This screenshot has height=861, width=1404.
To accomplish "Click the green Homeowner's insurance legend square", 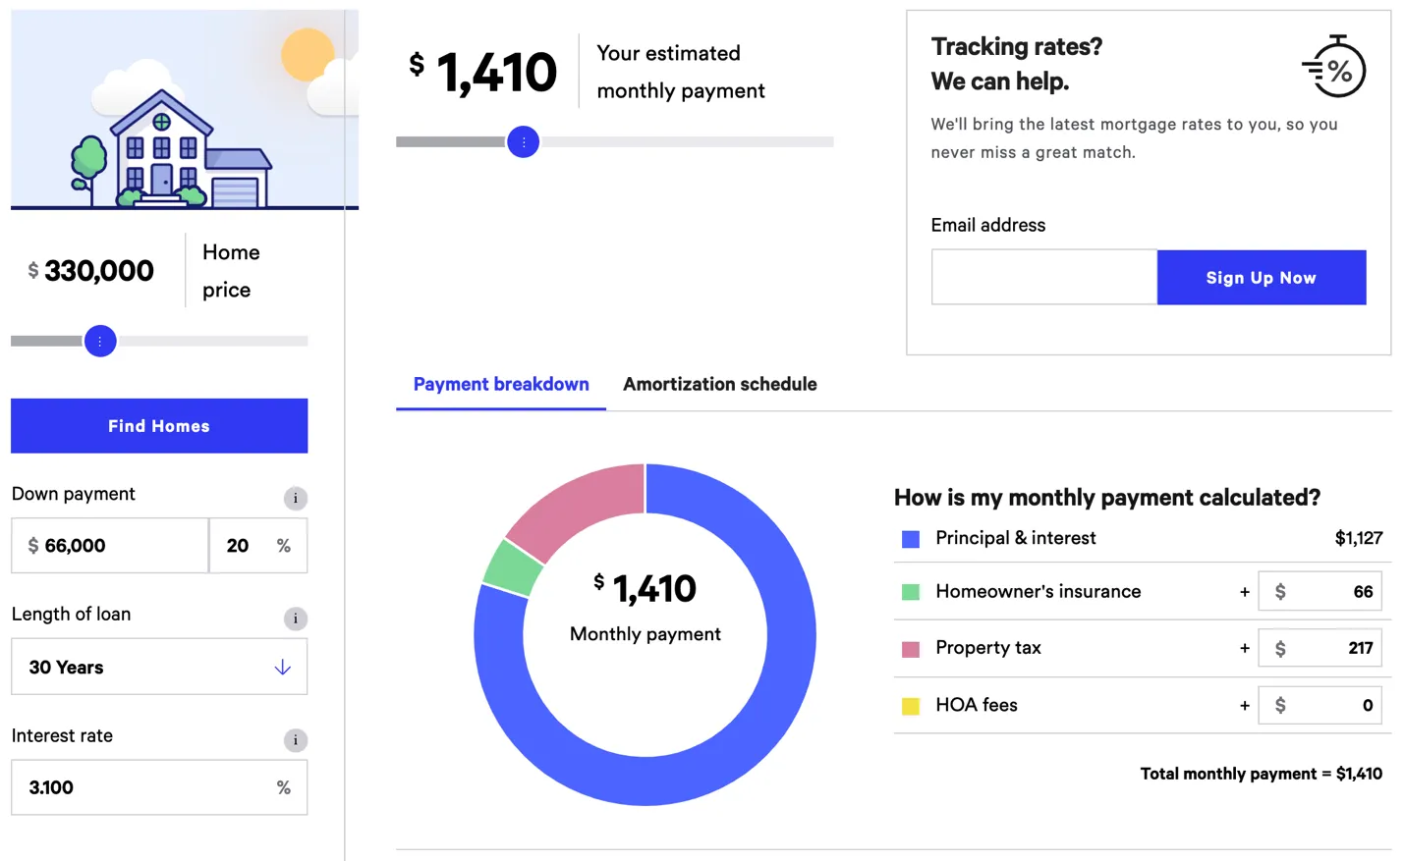I will point(911,592).
